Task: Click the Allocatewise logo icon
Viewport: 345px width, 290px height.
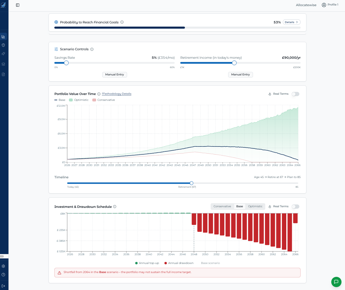Action: coord(3,5)
